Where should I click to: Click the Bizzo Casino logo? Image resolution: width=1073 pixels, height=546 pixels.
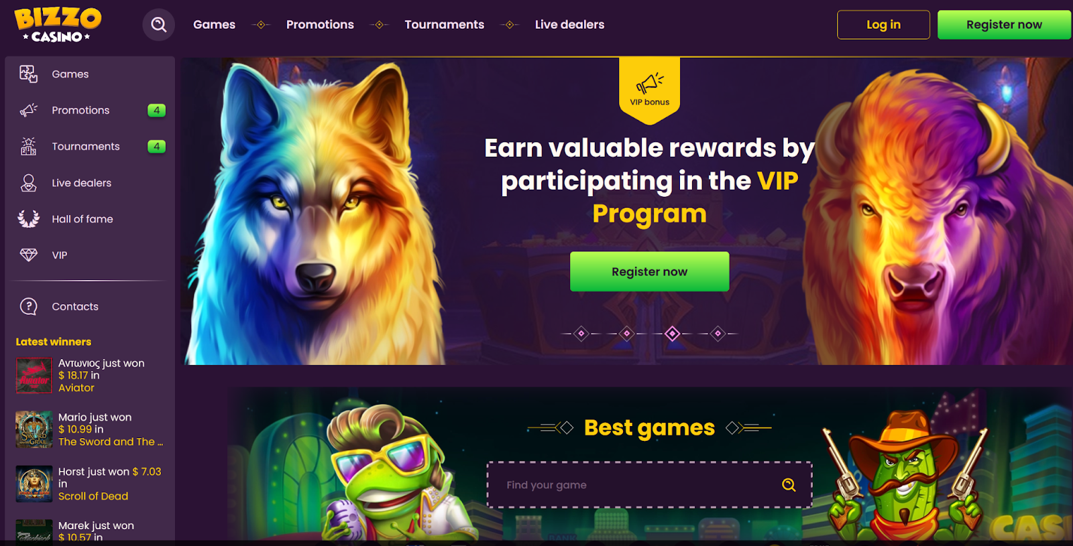[58, 25]
